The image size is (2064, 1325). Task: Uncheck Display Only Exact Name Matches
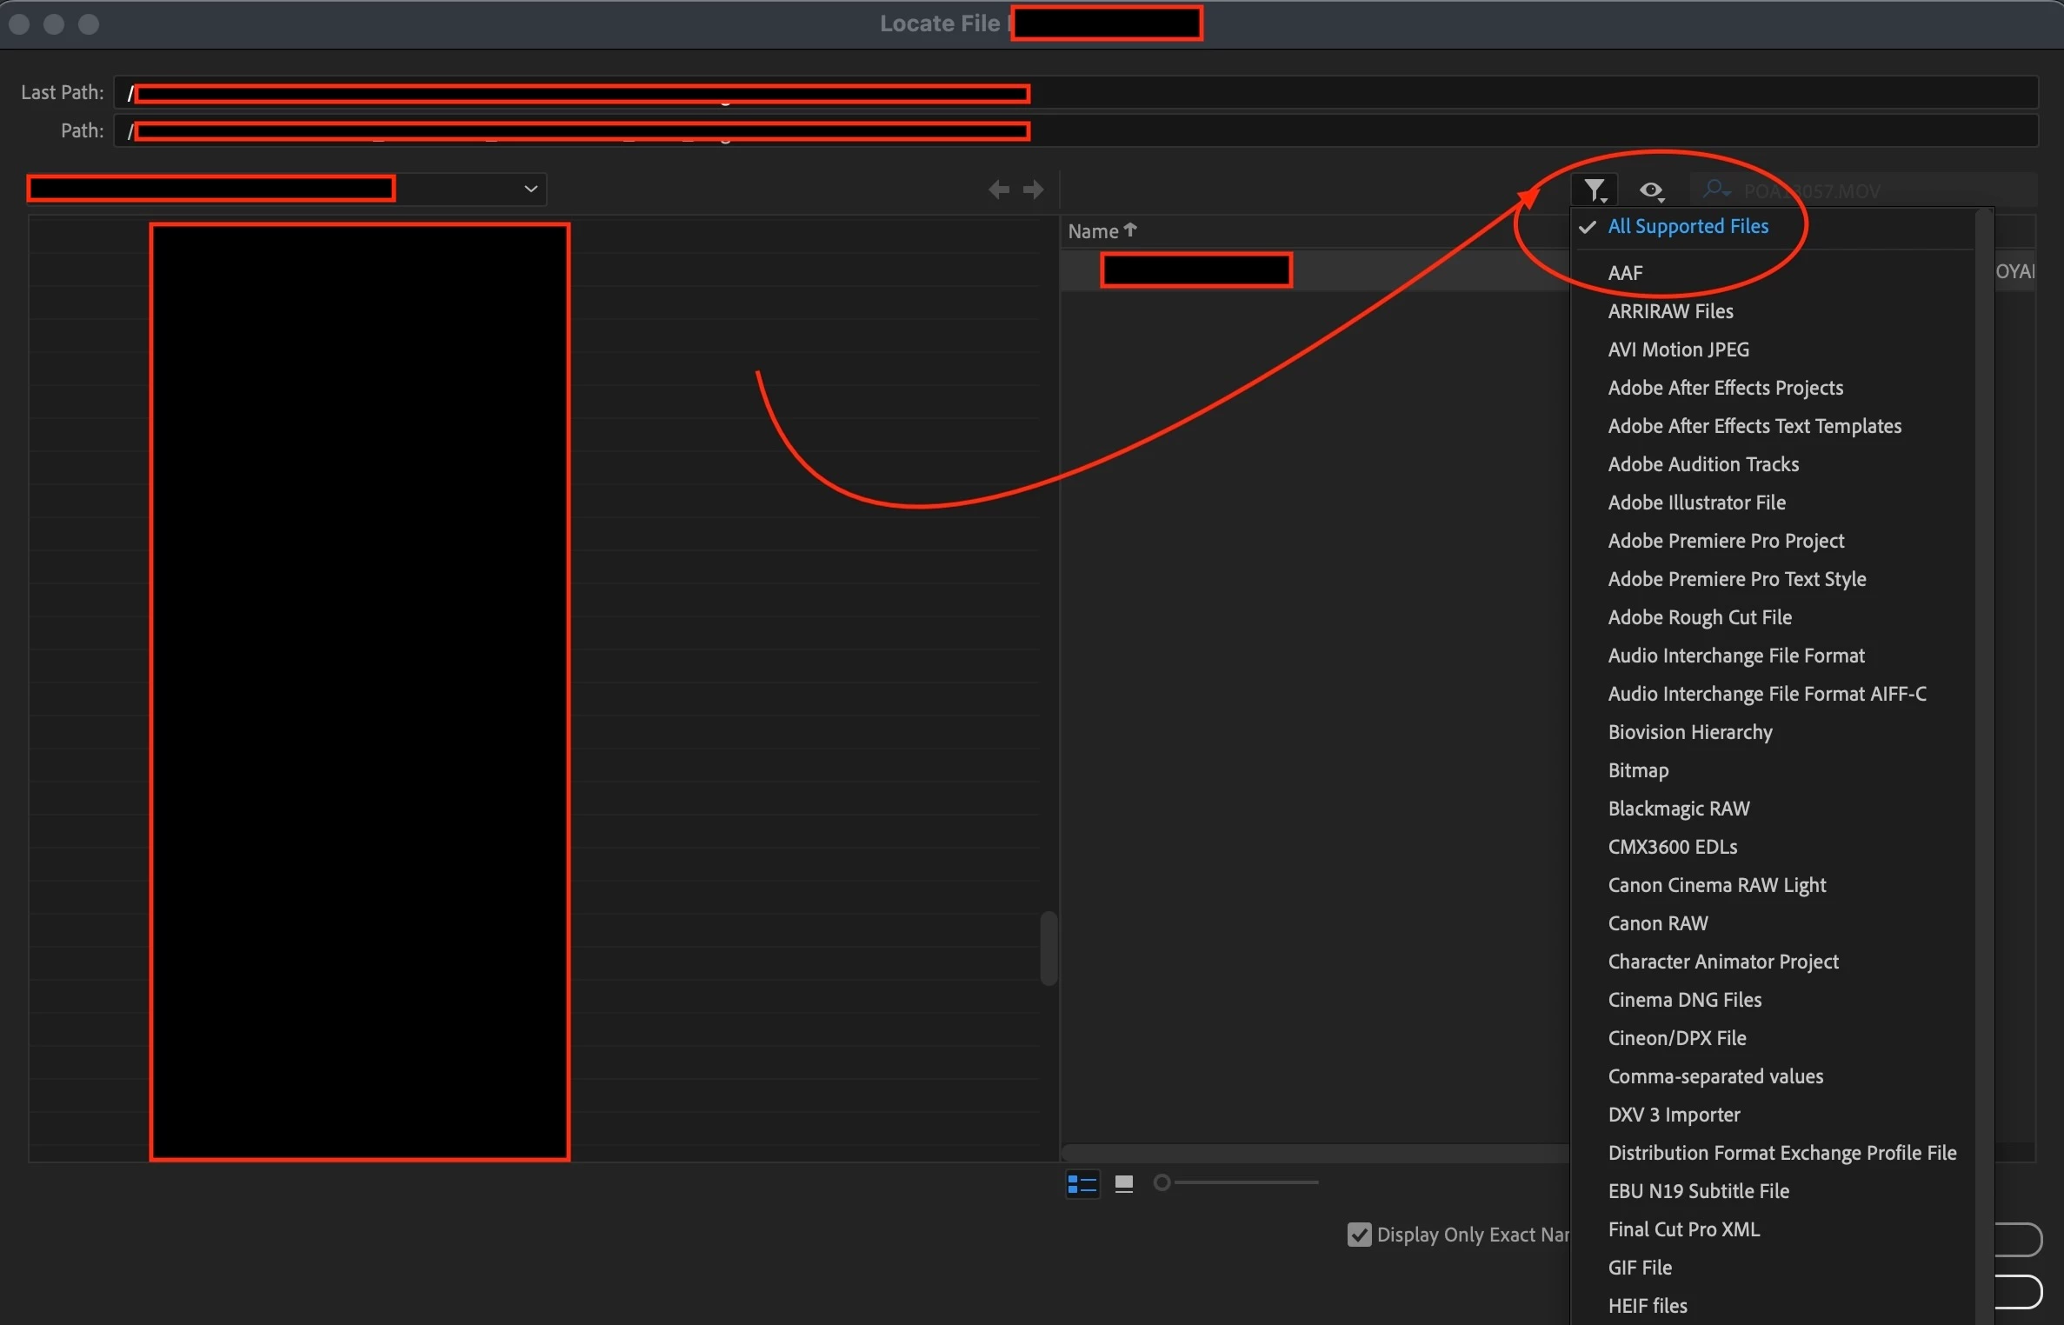click(1359, 1235)
